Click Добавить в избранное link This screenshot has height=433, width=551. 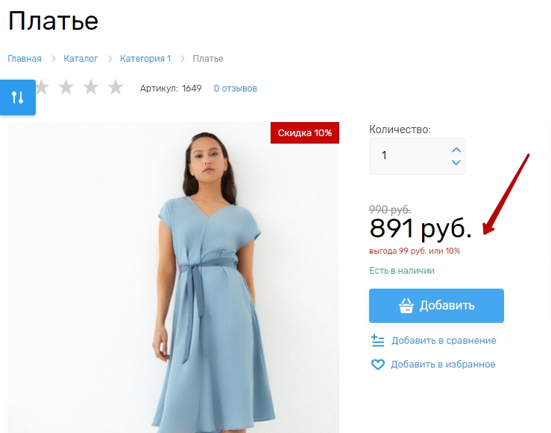(x=443, y=365)
